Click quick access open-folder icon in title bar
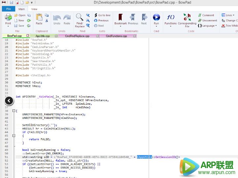 tap(27, 3)
